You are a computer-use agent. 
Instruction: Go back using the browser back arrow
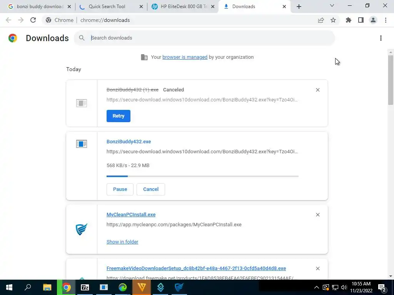8,20
